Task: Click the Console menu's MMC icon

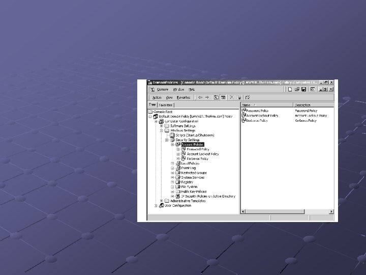Action: (152, 89)
